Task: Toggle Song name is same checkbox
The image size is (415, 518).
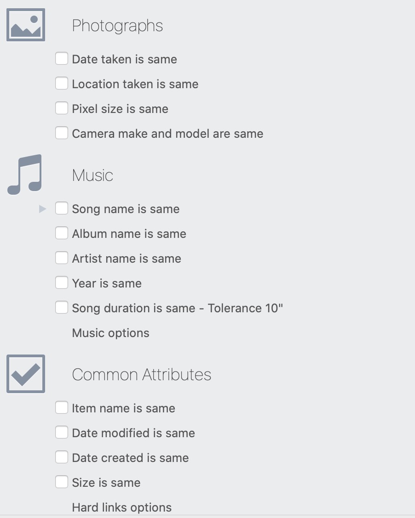Action: [x=62, y=208]
